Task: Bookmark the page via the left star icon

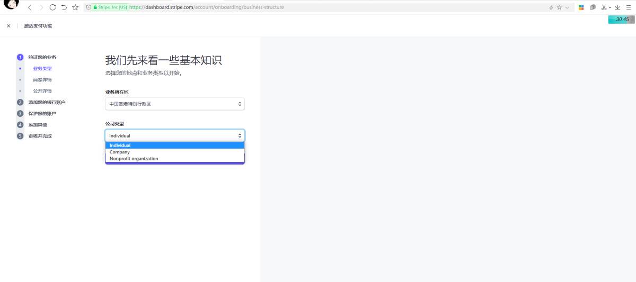Action: point(75,7)
